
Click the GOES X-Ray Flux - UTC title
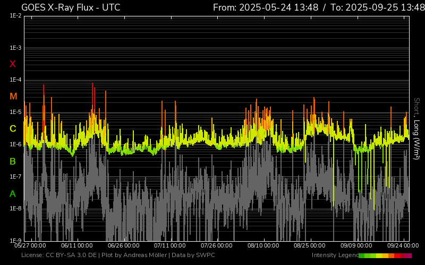[x=71, y=7]
